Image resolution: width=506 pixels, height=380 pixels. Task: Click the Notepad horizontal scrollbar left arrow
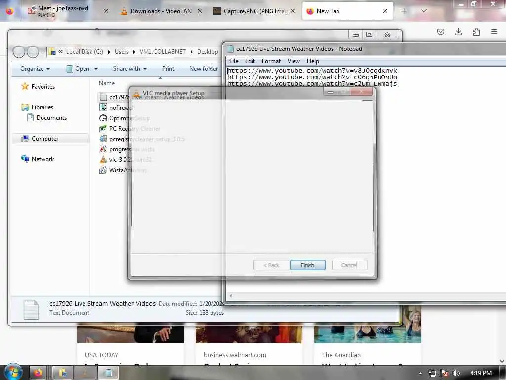[230, 296]
